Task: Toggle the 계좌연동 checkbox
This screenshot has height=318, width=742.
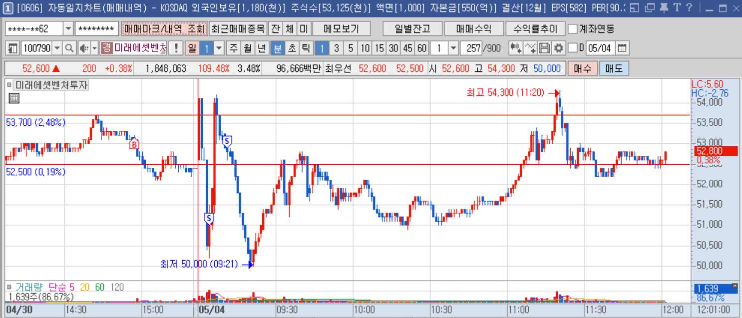Action: (573, 28)
